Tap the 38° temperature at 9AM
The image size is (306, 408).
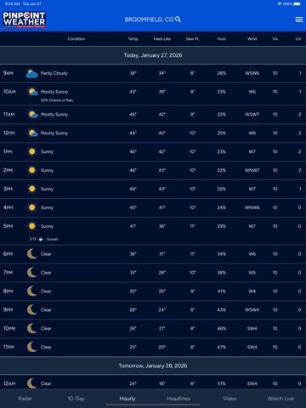tap(133, 73)
